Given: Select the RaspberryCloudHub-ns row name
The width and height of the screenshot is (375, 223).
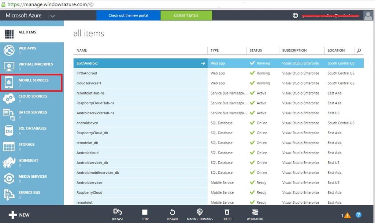Looking at the screenshot, I should click(x=95, y=103).
